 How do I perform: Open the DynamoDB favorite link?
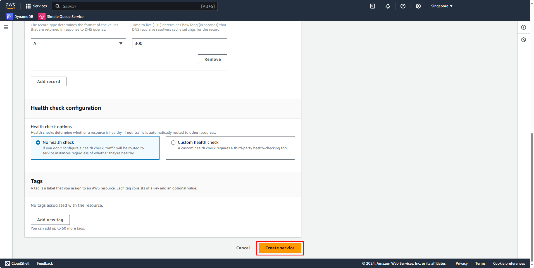pyautogui.click(x=24, y=16)
